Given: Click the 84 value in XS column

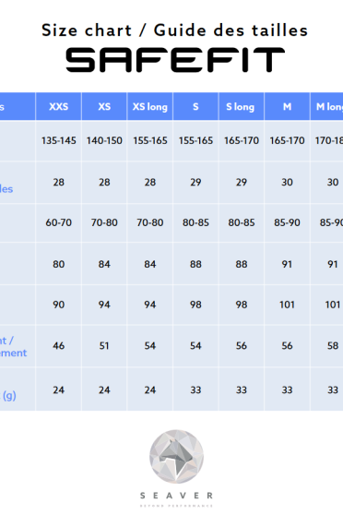Looking at the screenshot, I should click(104, 264).
